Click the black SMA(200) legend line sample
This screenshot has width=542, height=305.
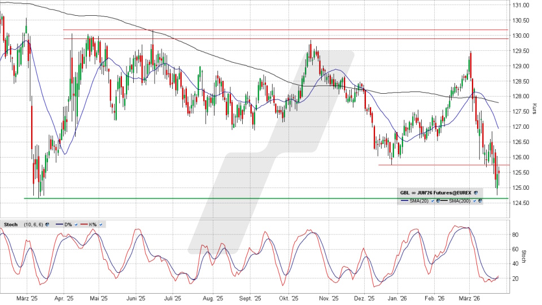(444, 201)
